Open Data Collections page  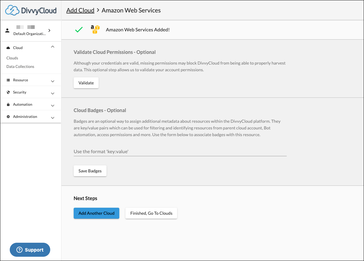[x=20, y=67]
